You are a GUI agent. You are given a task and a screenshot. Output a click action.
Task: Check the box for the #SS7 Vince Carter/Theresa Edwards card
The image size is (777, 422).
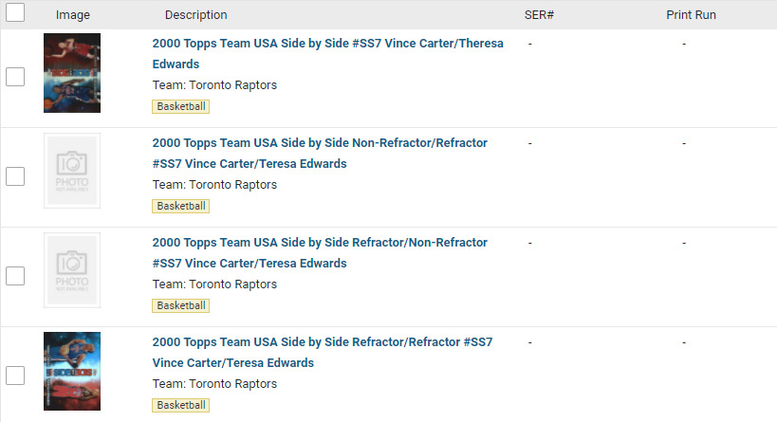click(15, 77)
